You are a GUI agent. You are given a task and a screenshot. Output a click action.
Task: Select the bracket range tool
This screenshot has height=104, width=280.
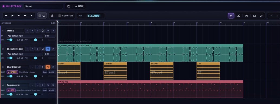click(246, 16)
